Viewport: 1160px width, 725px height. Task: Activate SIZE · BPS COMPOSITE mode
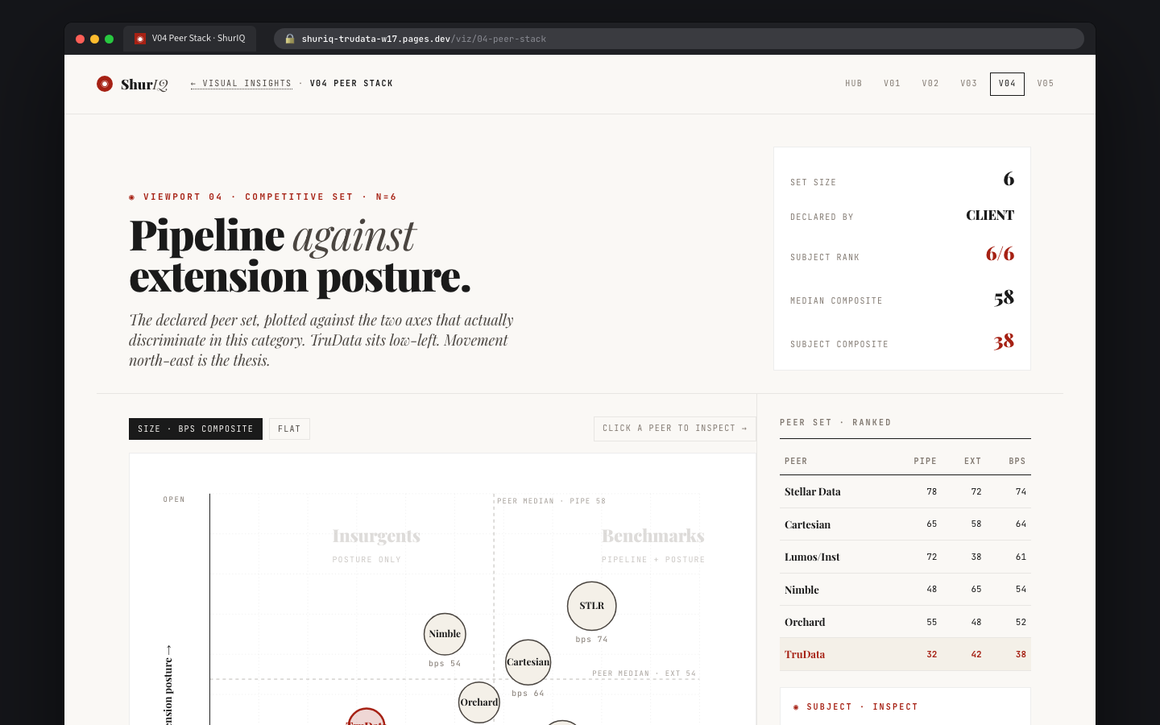tap(196, 429)
